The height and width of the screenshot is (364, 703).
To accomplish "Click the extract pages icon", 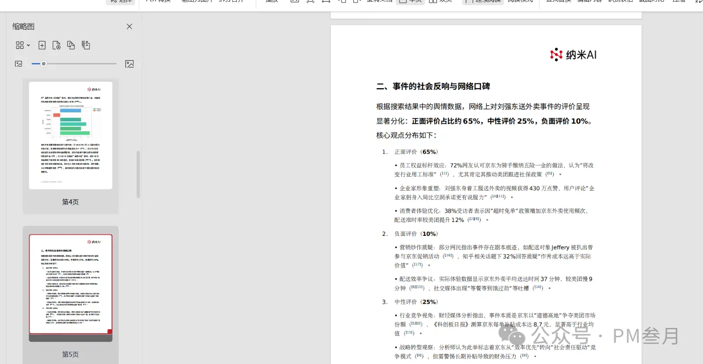I will [x=86, y=45].
